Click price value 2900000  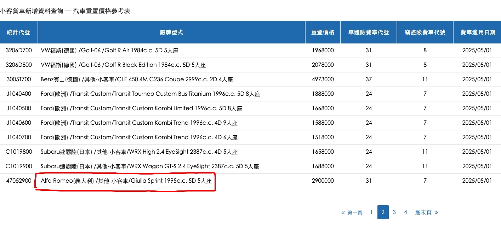[x=323, y=181]
